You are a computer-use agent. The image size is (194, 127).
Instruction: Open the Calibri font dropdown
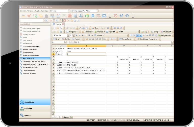pos(68,35)
